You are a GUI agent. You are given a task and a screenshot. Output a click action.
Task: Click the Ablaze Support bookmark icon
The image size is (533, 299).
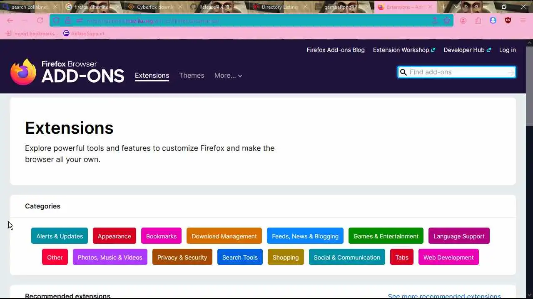click(x=66, y=33)
